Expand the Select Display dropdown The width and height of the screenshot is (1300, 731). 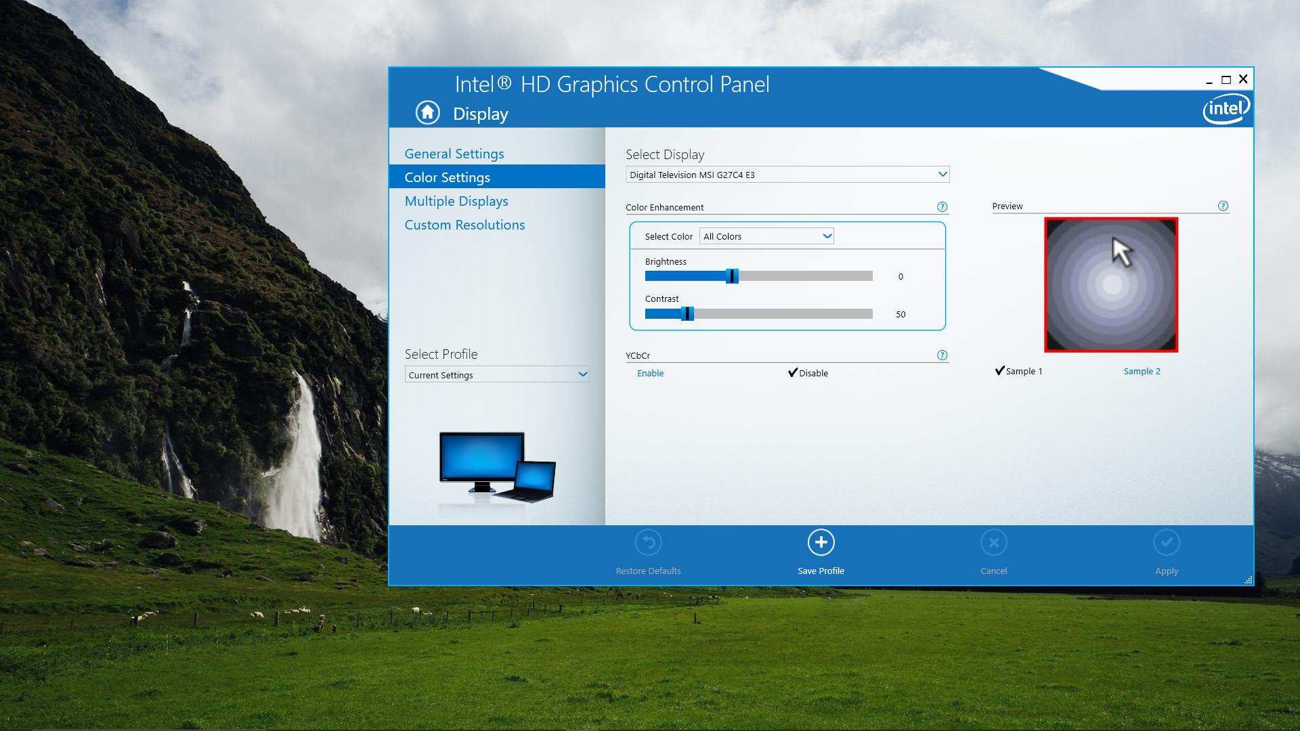click(787, 175)
